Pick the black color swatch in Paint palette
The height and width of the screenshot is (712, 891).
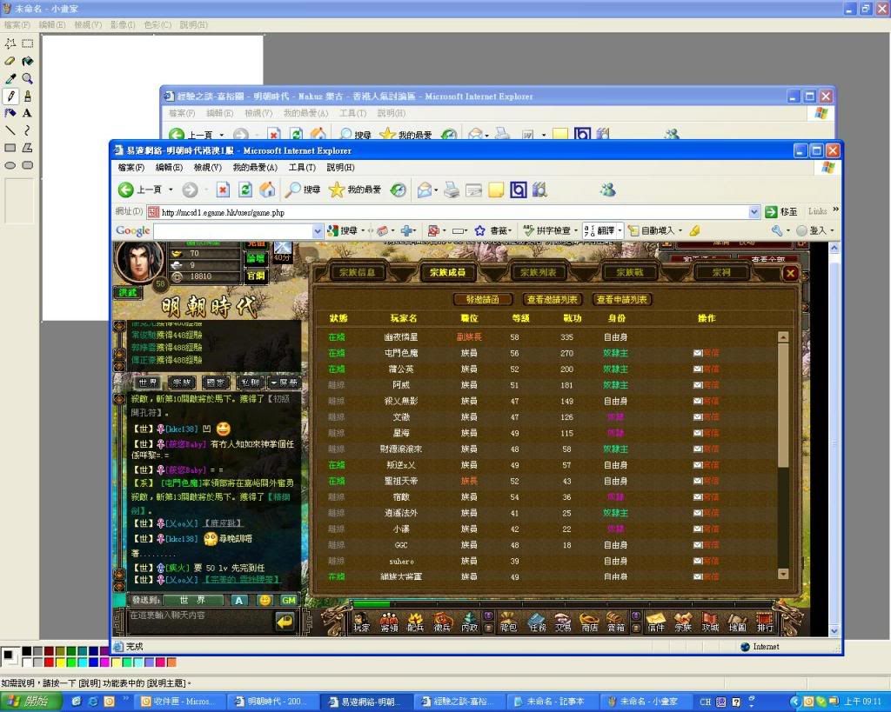[x=27, y=651]
